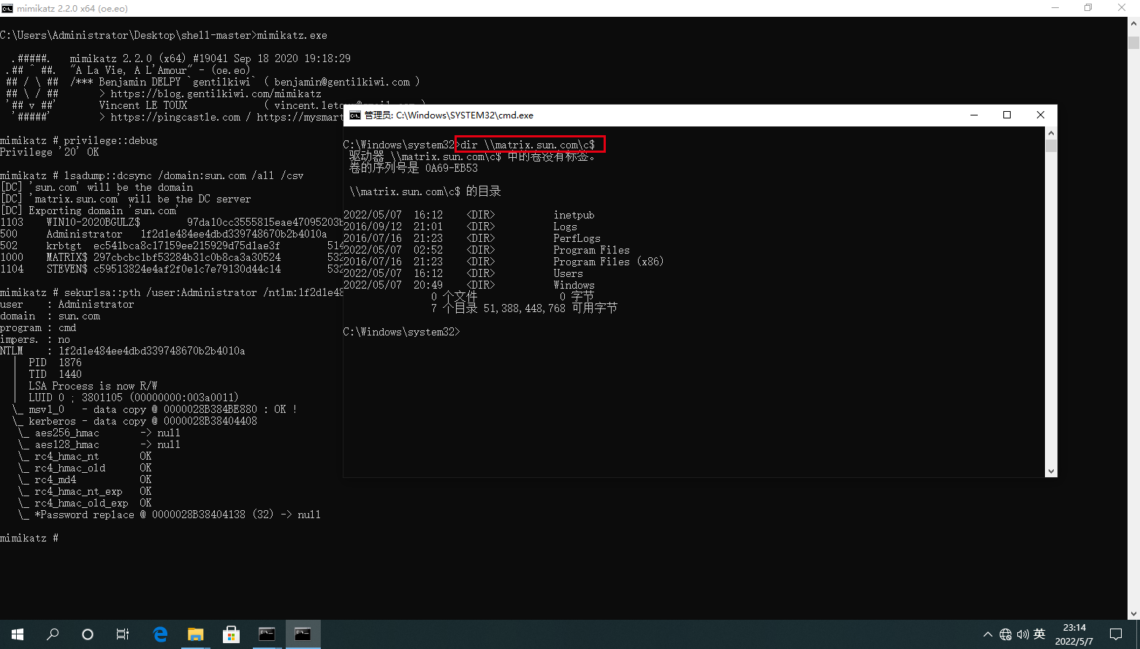Click the 'Program Files (x86)' entry

click(608, 262)
